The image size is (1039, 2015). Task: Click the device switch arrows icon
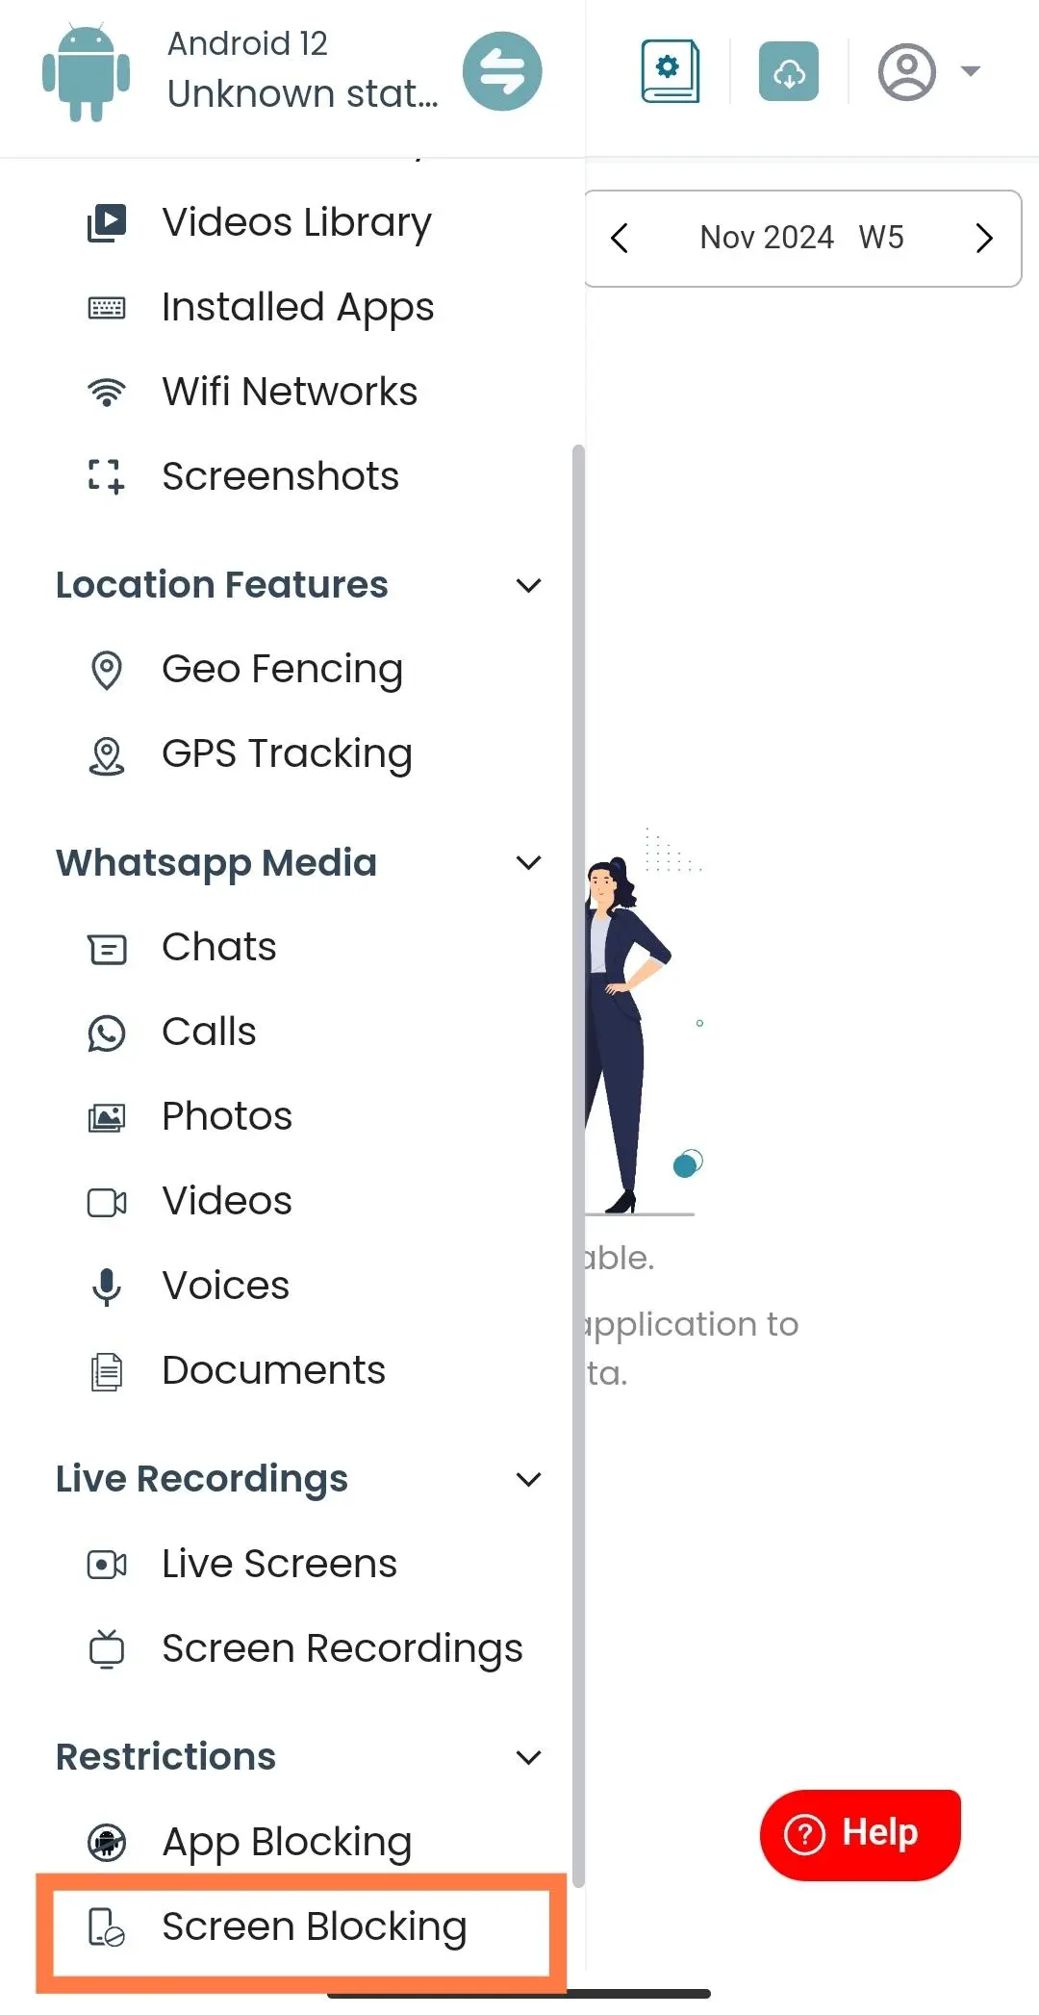tap(502, 71)
